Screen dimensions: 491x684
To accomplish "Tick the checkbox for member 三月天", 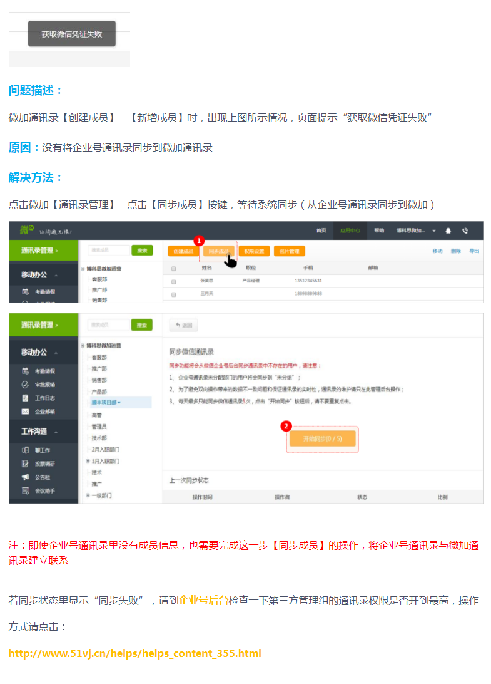I will click(x=174, y=294).
